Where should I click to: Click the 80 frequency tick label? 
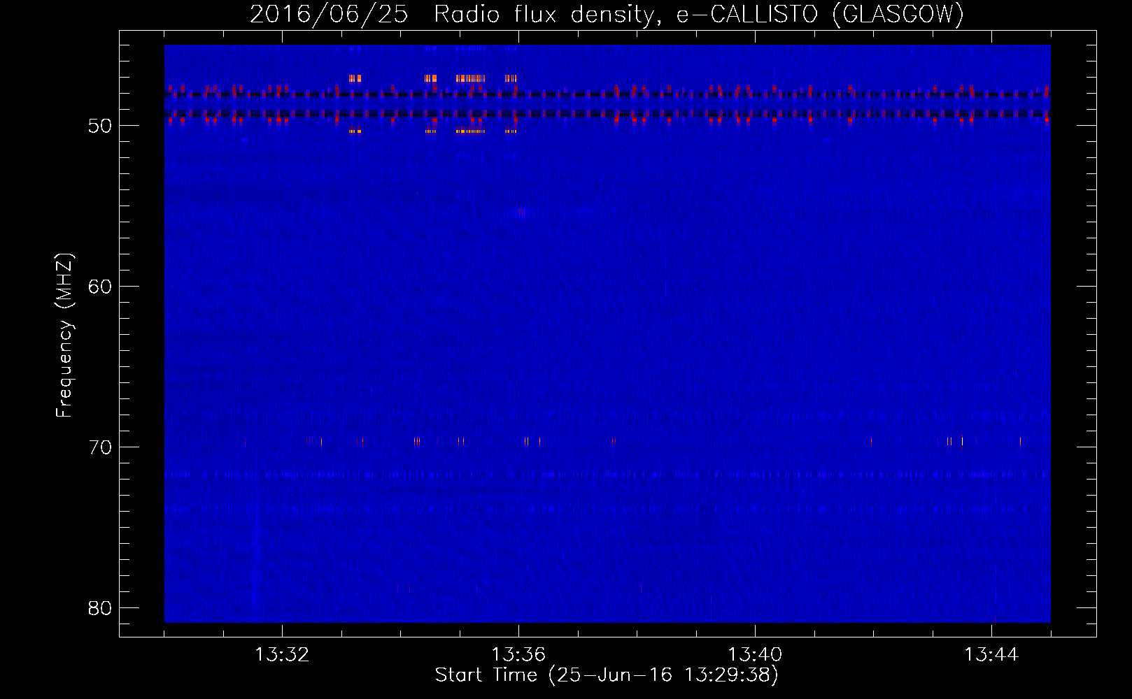point(100,608)
